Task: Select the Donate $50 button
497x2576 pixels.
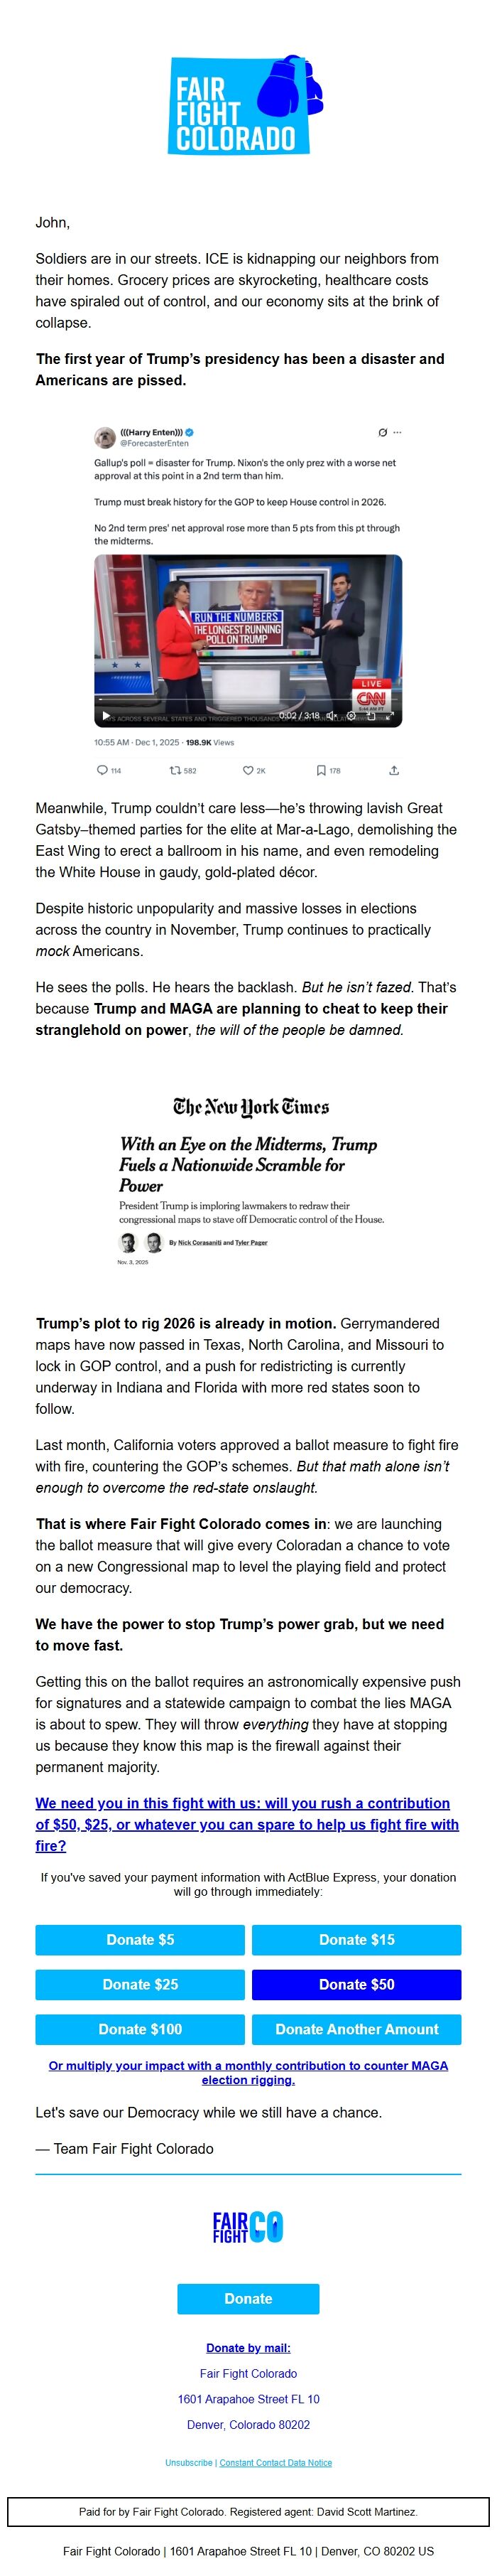Action: pos(356,1984)
